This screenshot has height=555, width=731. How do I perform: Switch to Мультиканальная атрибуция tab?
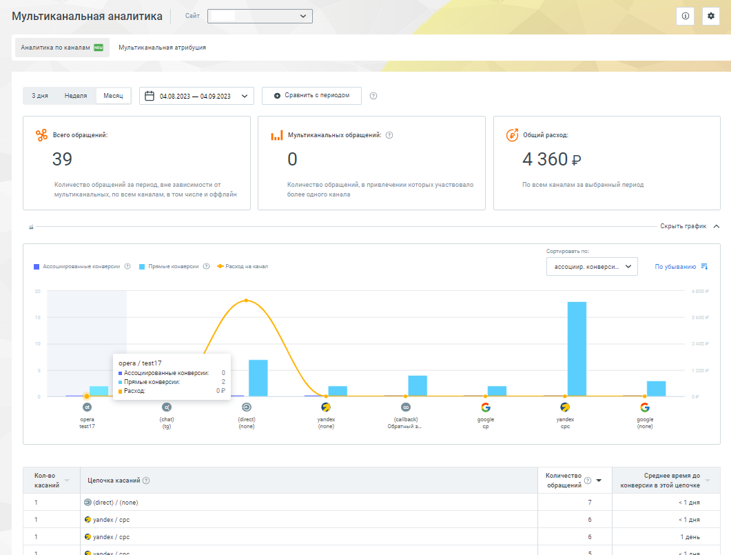pyautogui.click(x=162, y=48)
